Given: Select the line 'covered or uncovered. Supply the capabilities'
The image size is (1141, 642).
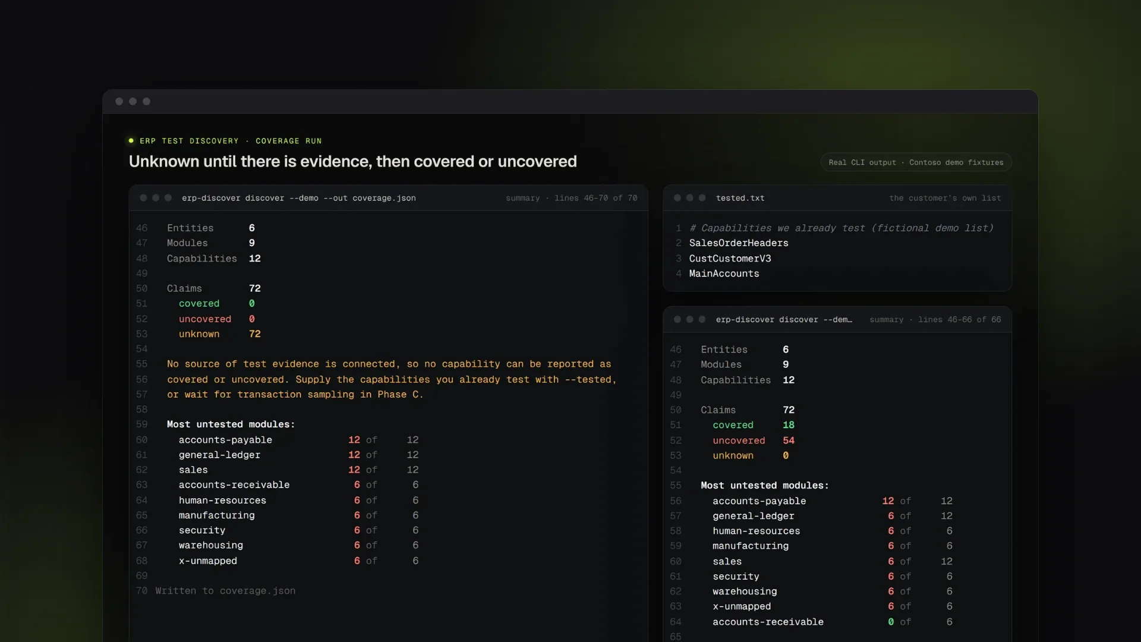Looking at the screenshot, I should [392, 379].
